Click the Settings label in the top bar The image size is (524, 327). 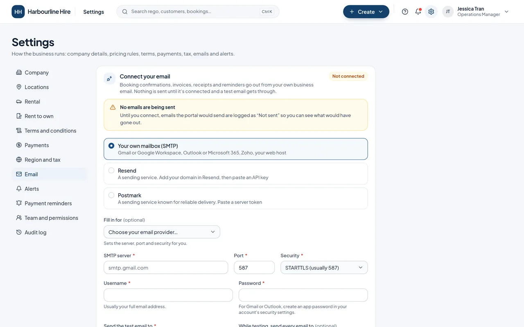(93, 12)
